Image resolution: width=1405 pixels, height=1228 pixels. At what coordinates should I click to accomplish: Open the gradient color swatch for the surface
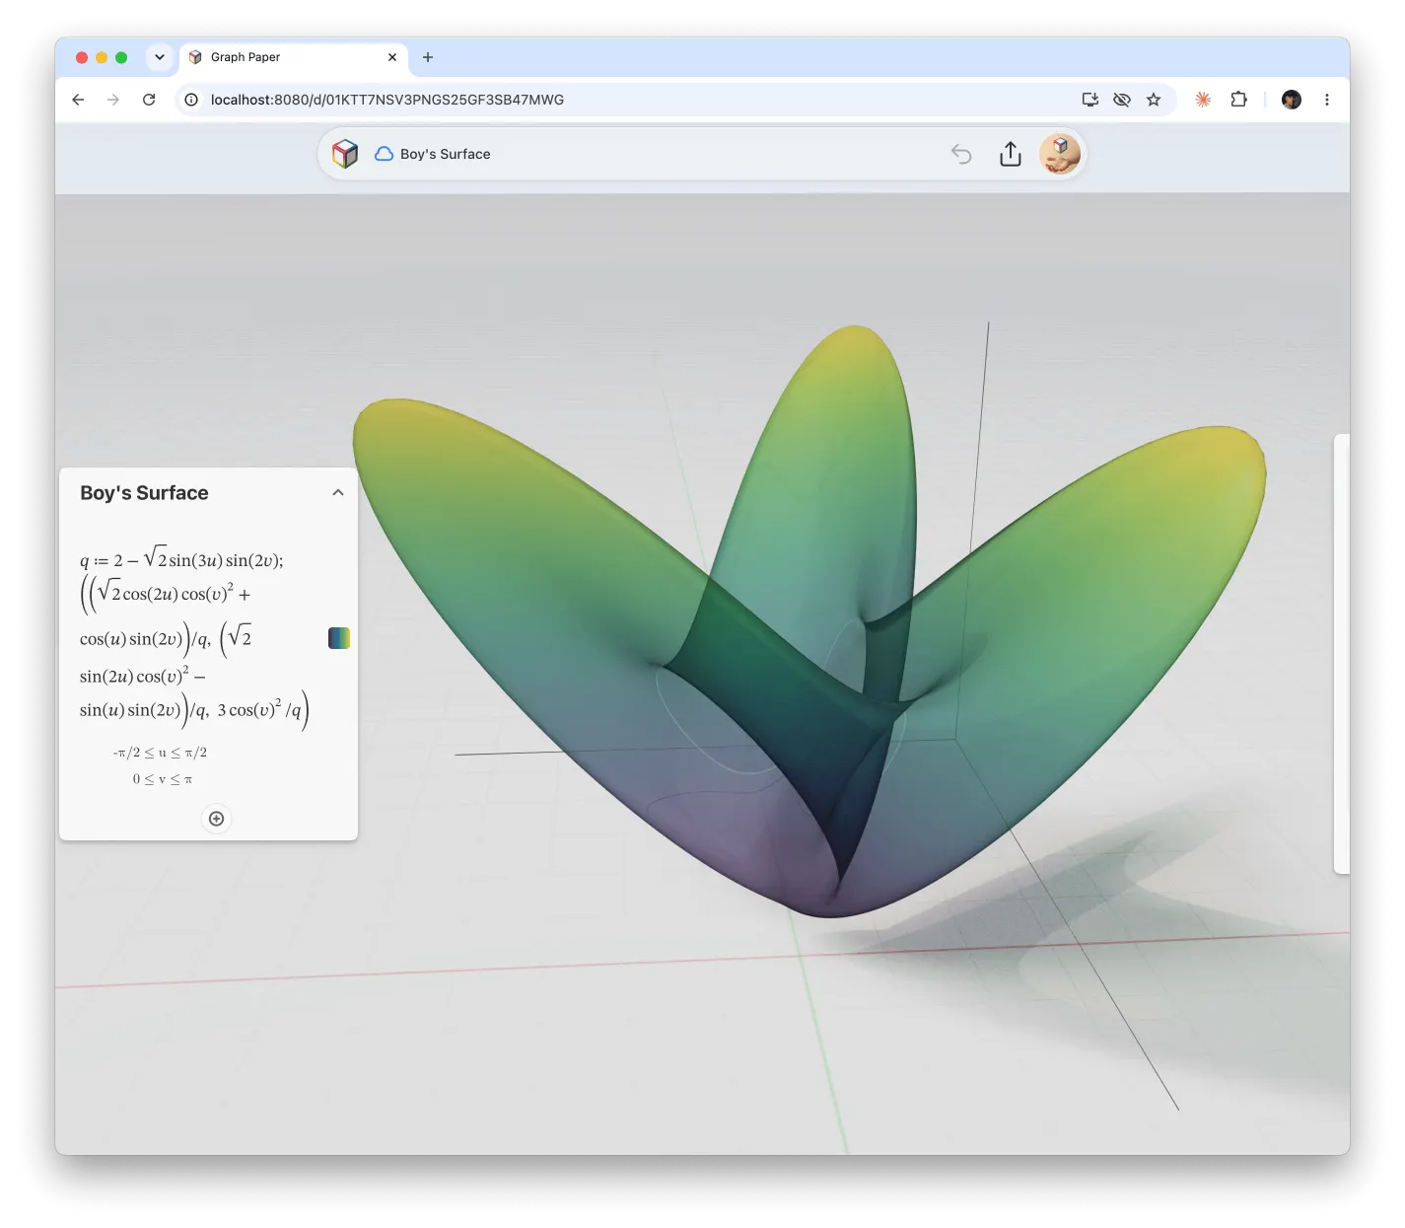click(x=339, y=638)
